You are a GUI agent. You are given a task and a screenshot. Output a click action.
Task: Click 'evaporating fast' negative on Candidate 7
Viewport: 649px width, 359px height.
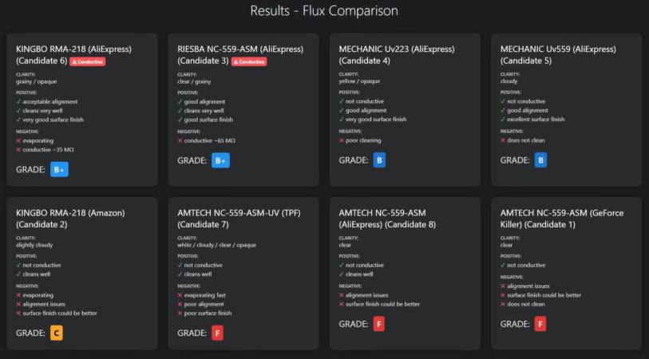pos(204,295)
